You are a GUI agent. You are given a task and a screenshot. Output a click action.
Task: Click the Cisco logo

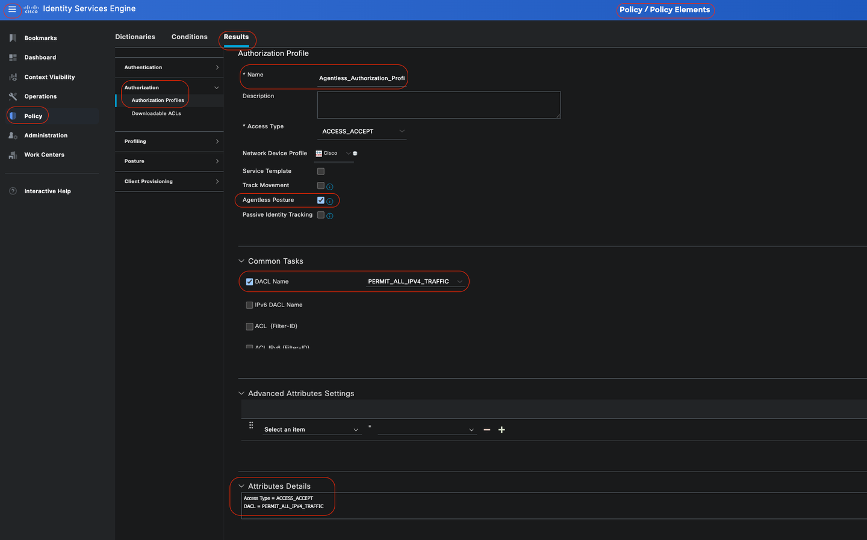(31, 9)
